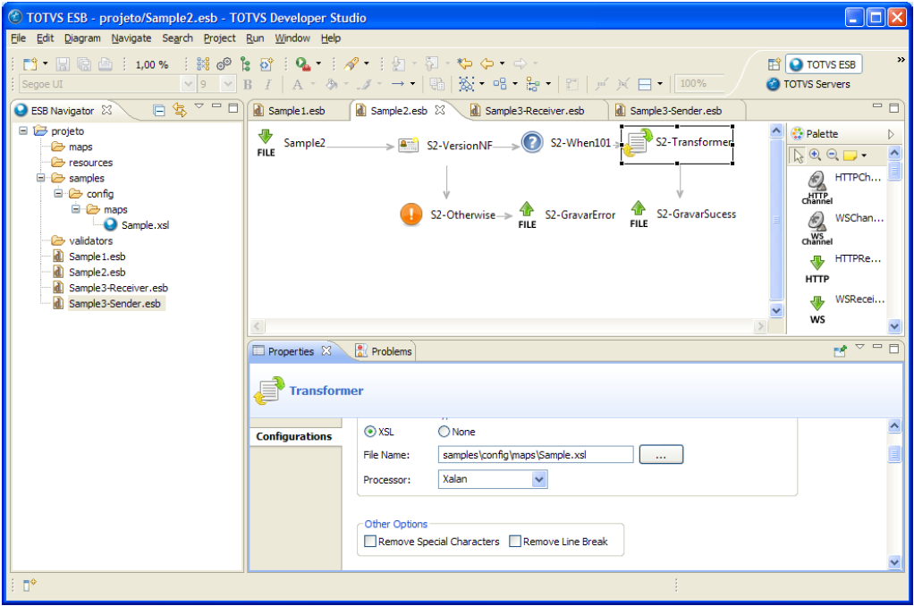
Task: Click the Print toolbar icon
Action: pyautogui.click(x=105, y=63)
